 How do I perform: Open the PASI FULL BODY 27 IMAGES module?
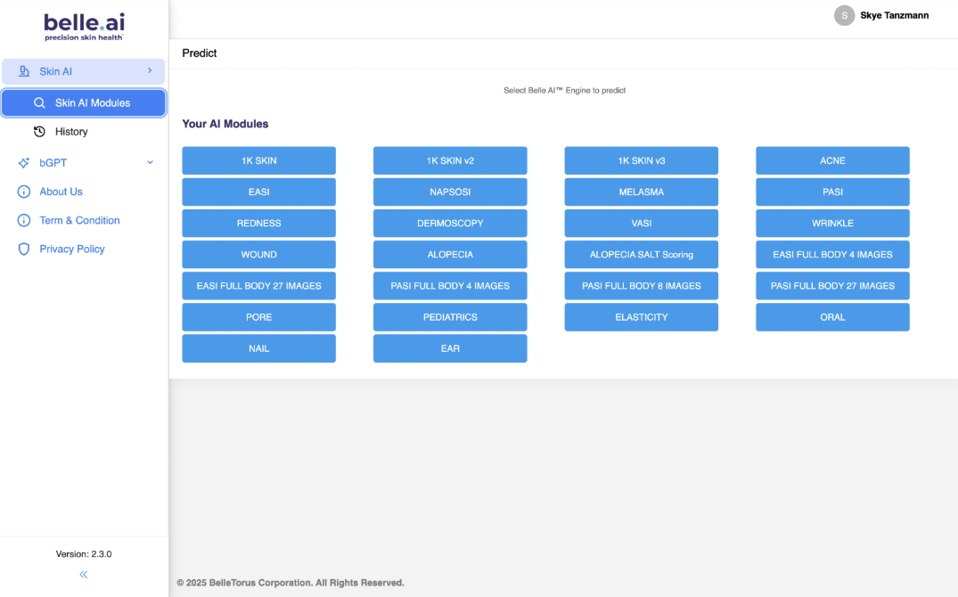(832, 286)
